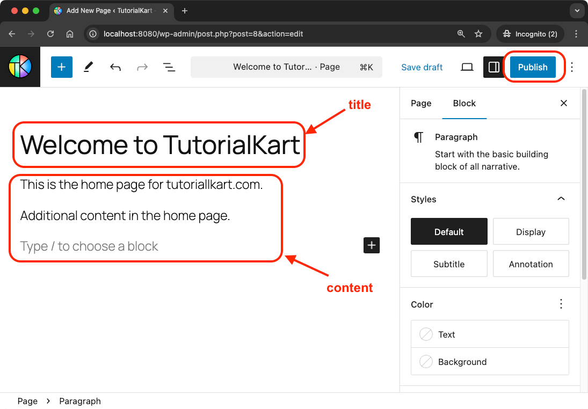The height and width of the screenshot is (409, 588).
Task: Click the View preview monitor icon
Action: tap(467, 67)
